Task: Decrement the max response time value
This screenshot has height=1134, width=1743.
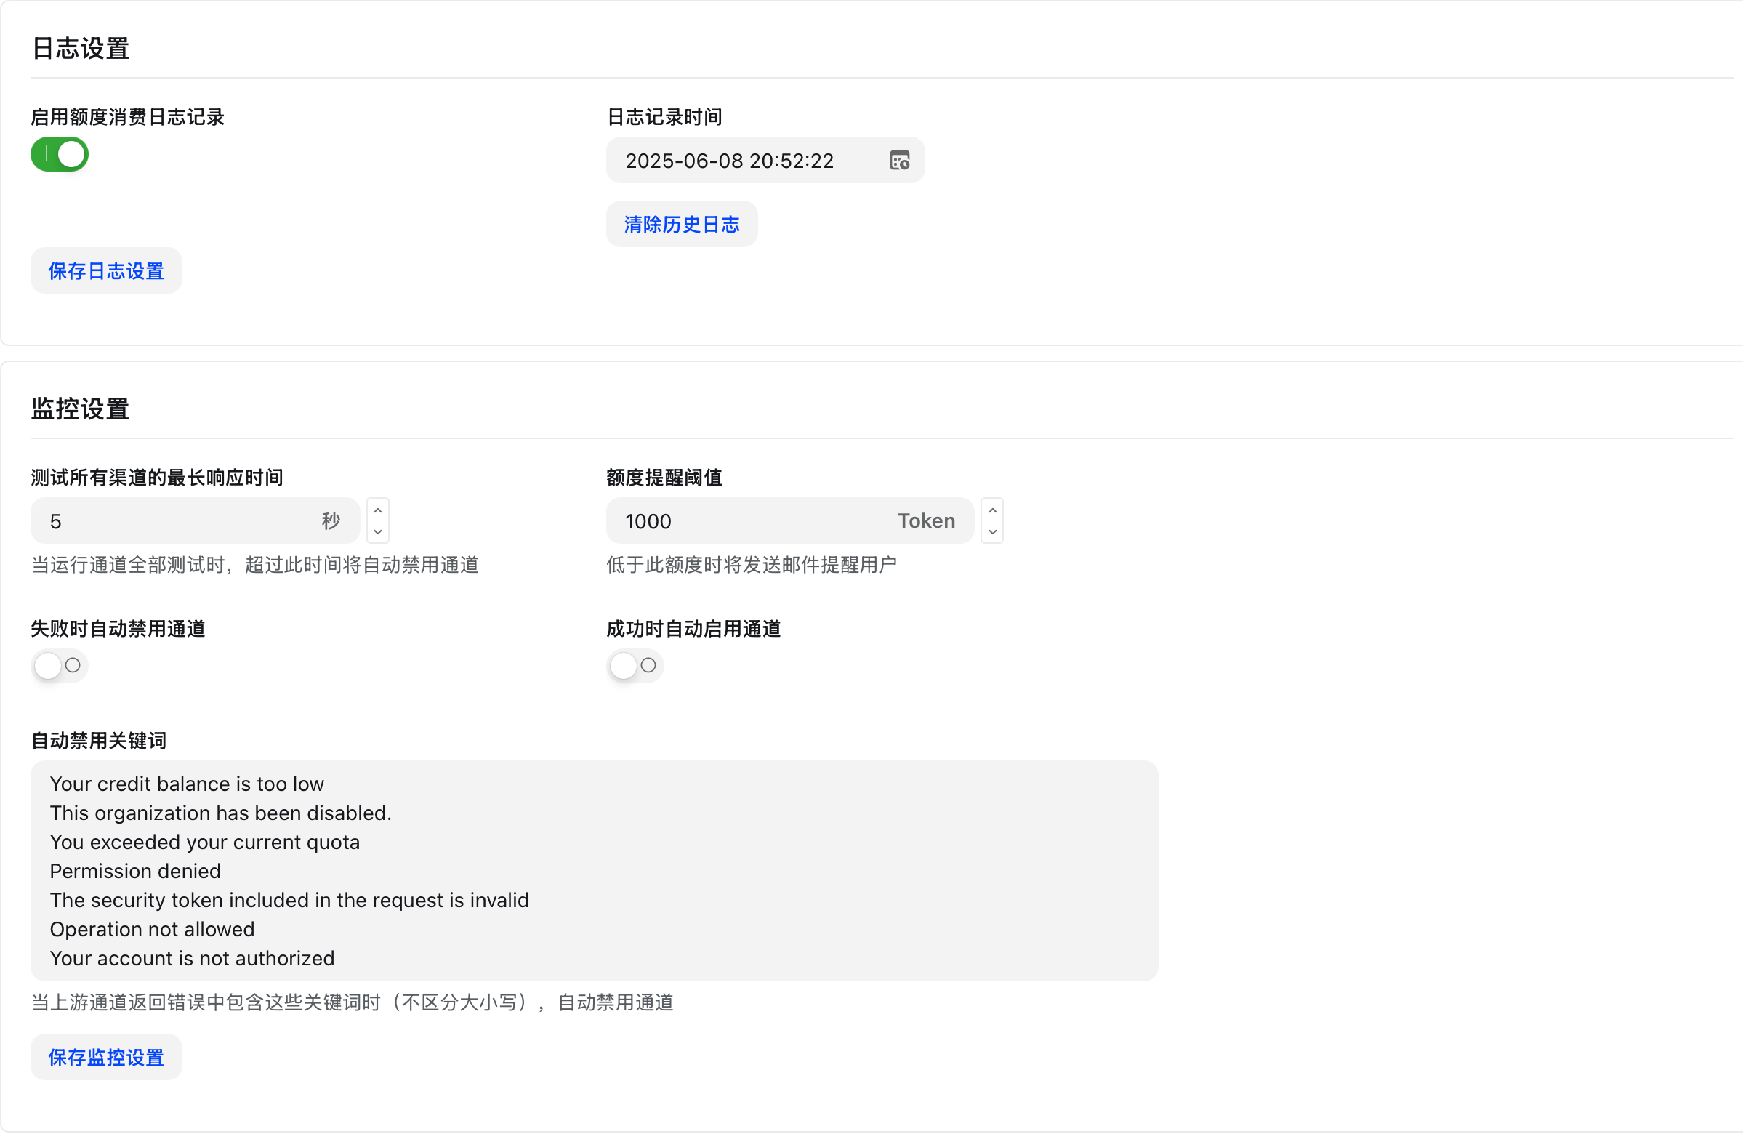Action: coord(378,533)
